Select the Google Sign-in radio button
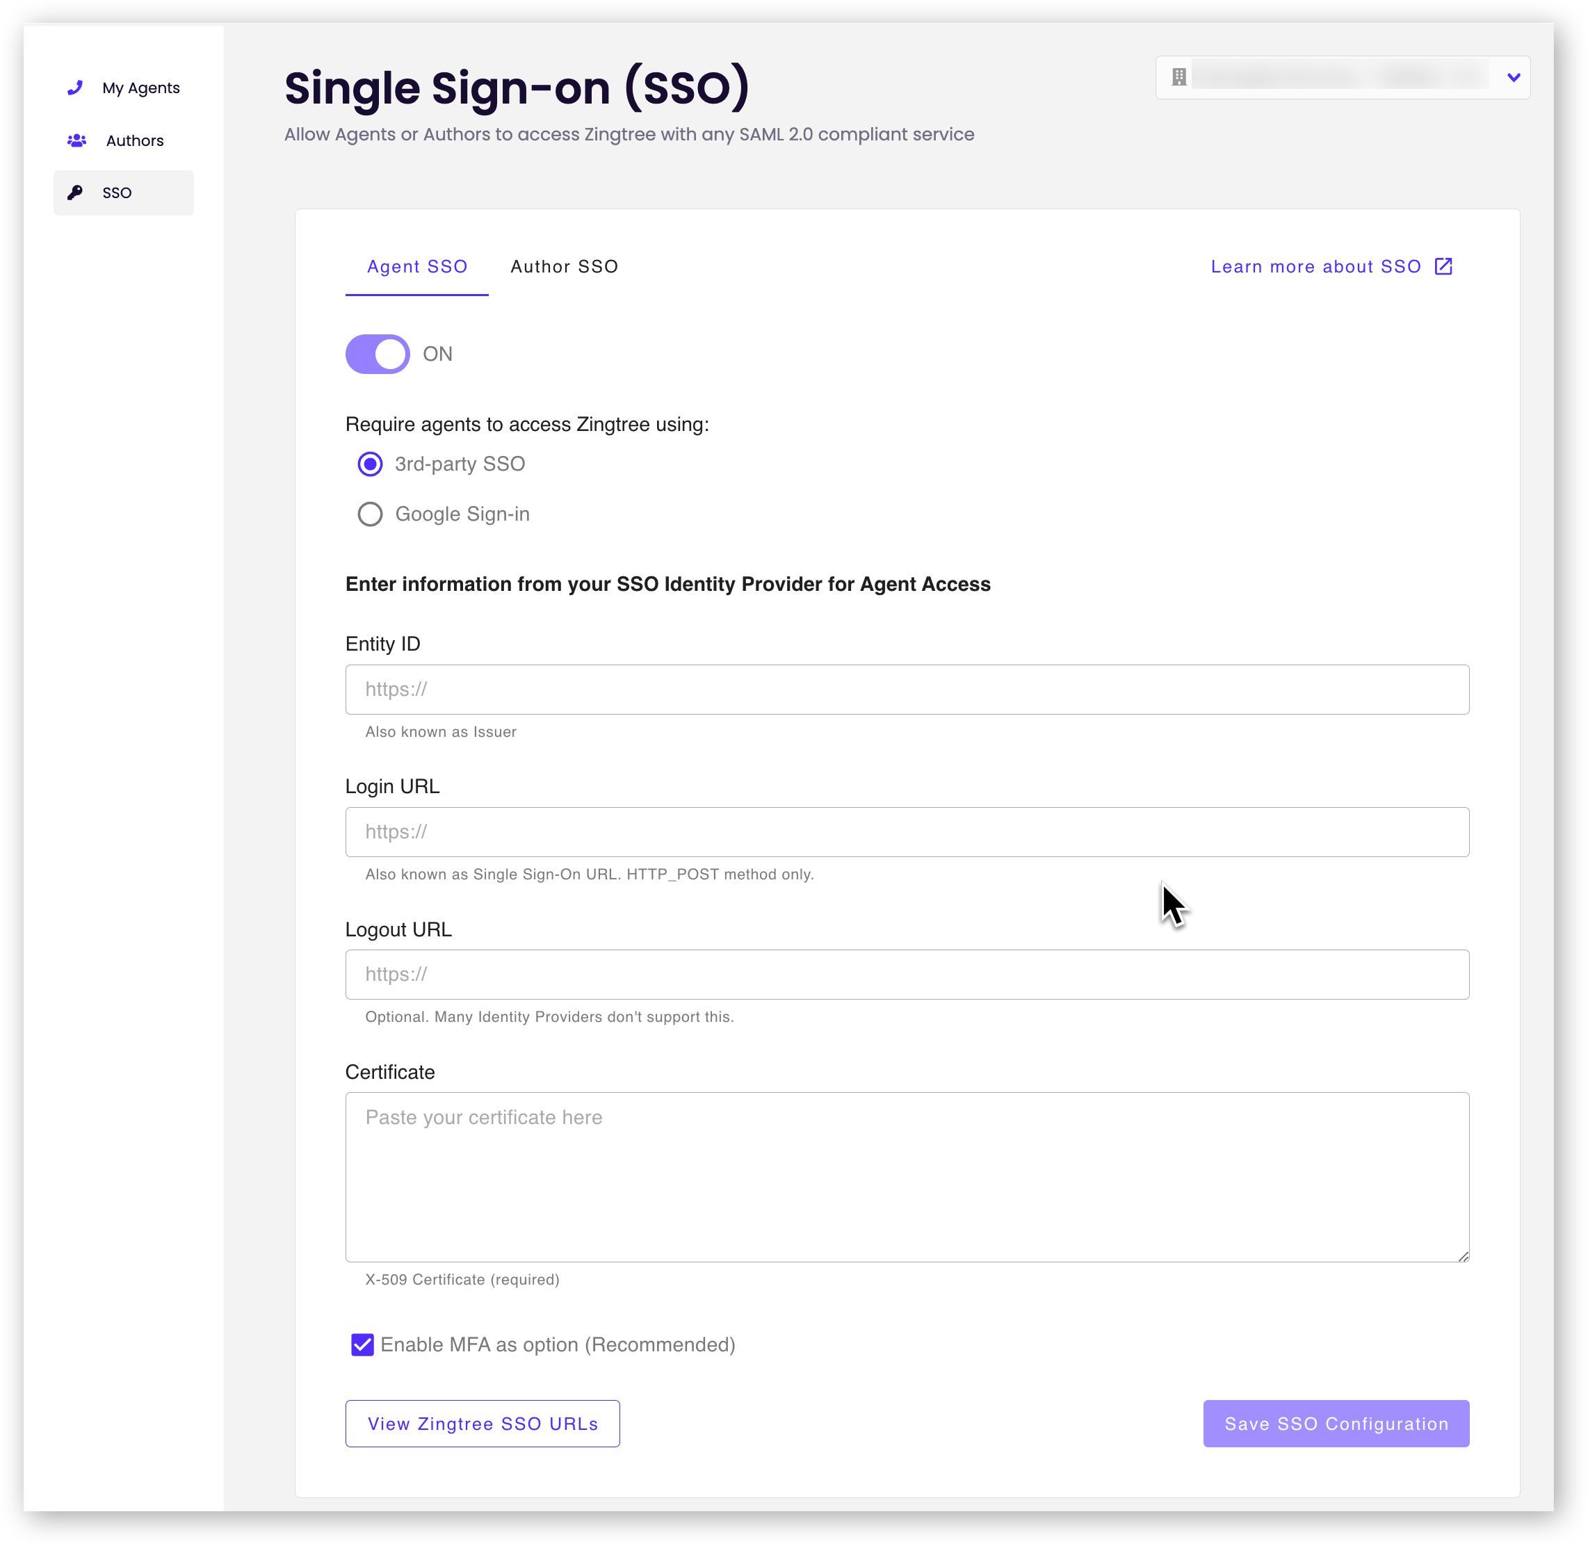This screenshot has height=1546, width=1588. click(371, 514)
